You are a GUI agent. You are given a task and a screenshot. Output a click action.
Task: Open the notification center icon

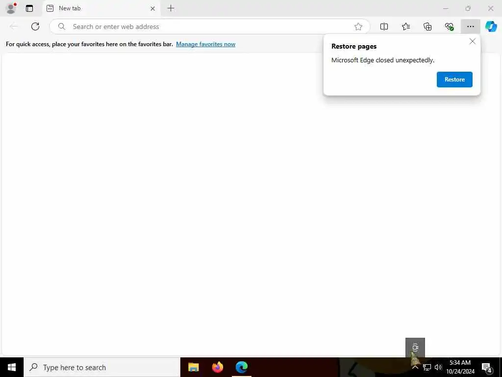[x=487, y=367]
